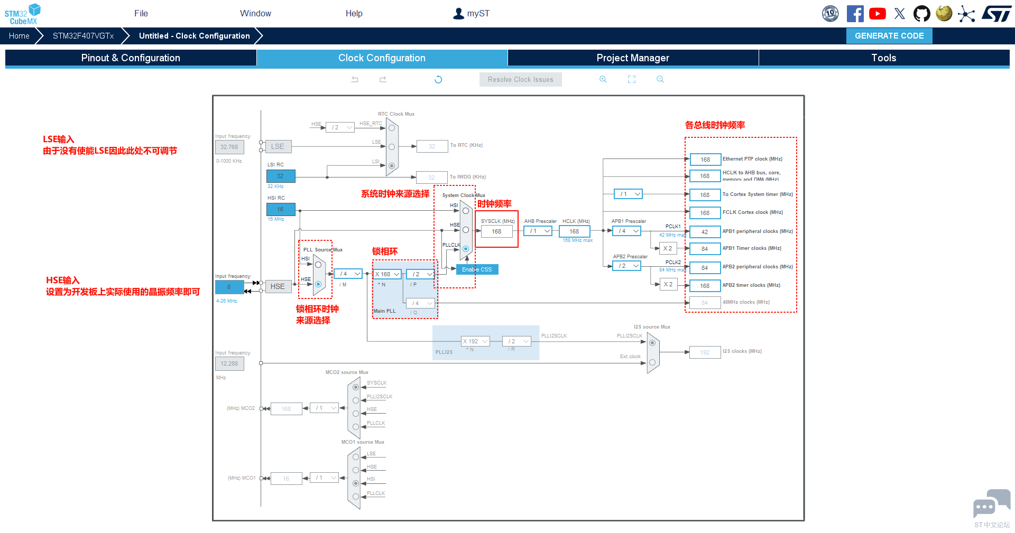Select HSE in PLL Source Mux

pos(318,284)
